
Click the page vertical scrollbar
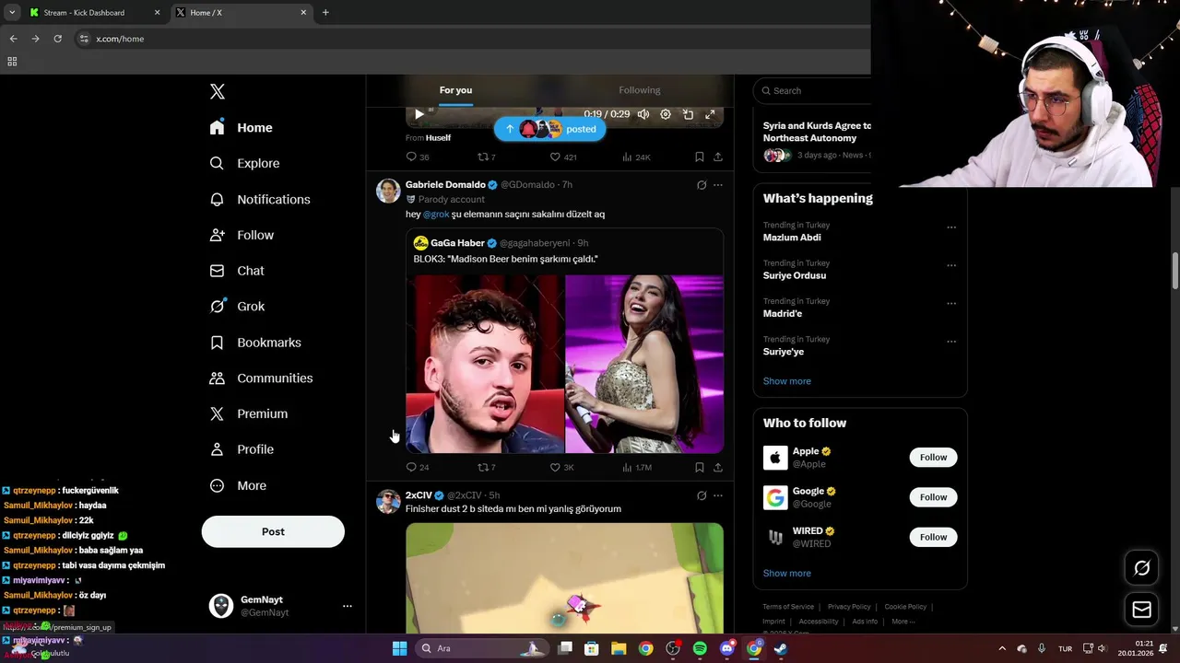tap(1175, 272)
